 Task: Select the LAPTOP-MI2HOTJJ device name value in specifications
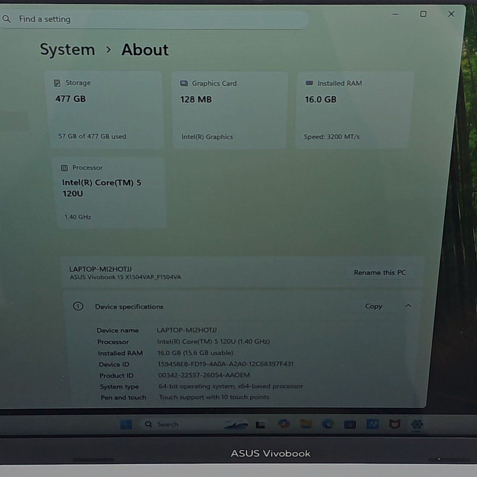187,330
